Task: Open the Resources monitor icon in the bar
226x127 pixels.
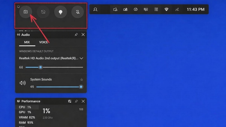Action: click(146, 9)
